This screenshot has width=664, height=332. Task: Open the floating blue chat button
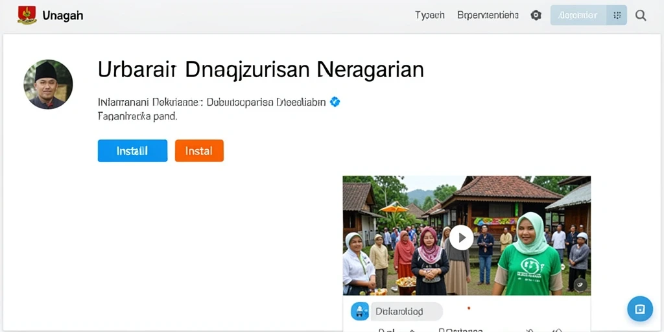[640, 308]
